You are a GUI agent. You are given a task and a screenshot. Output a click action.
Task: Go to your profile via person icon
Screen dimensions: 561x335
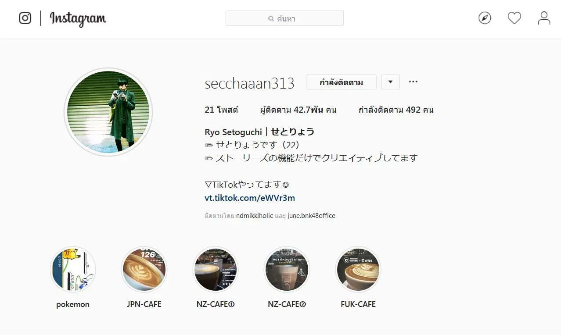point(544,18)
